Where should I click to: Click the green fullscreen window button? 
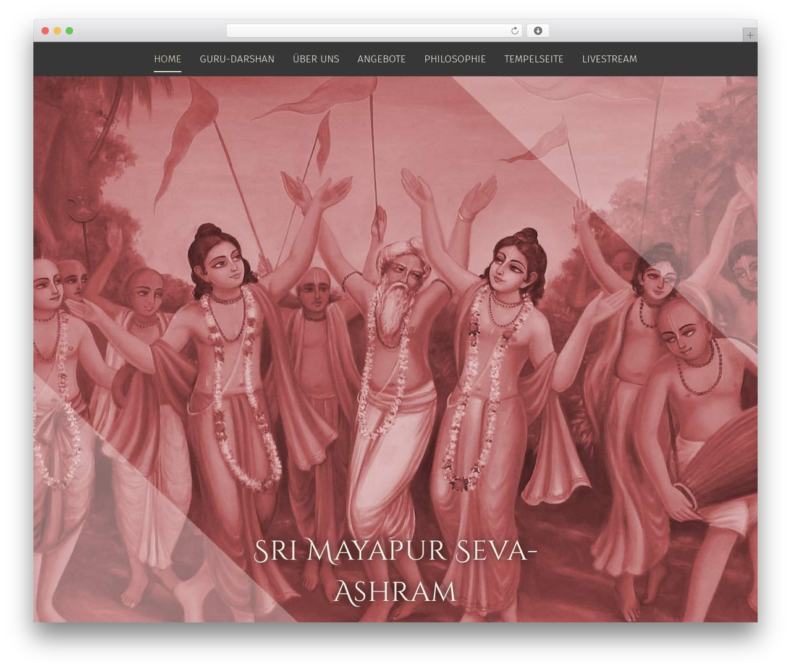coord(69,31)
